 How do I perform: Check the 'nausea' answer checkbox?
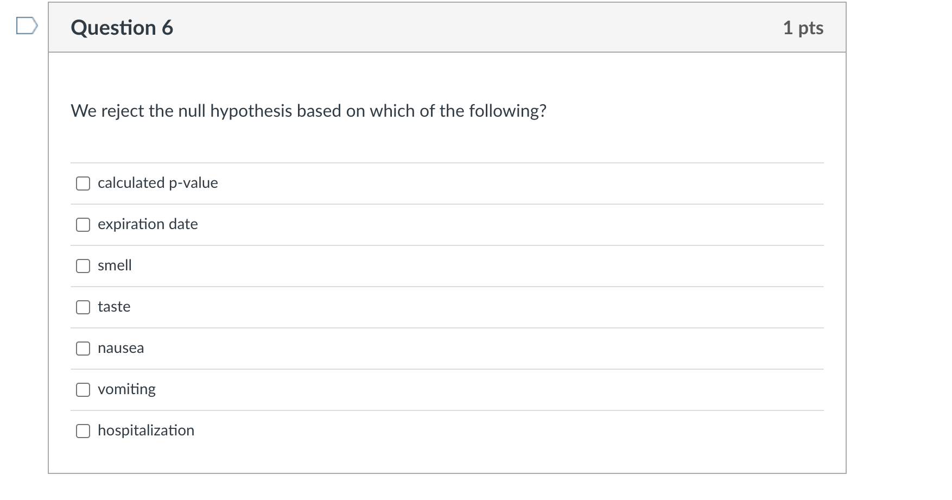point(82,349)
